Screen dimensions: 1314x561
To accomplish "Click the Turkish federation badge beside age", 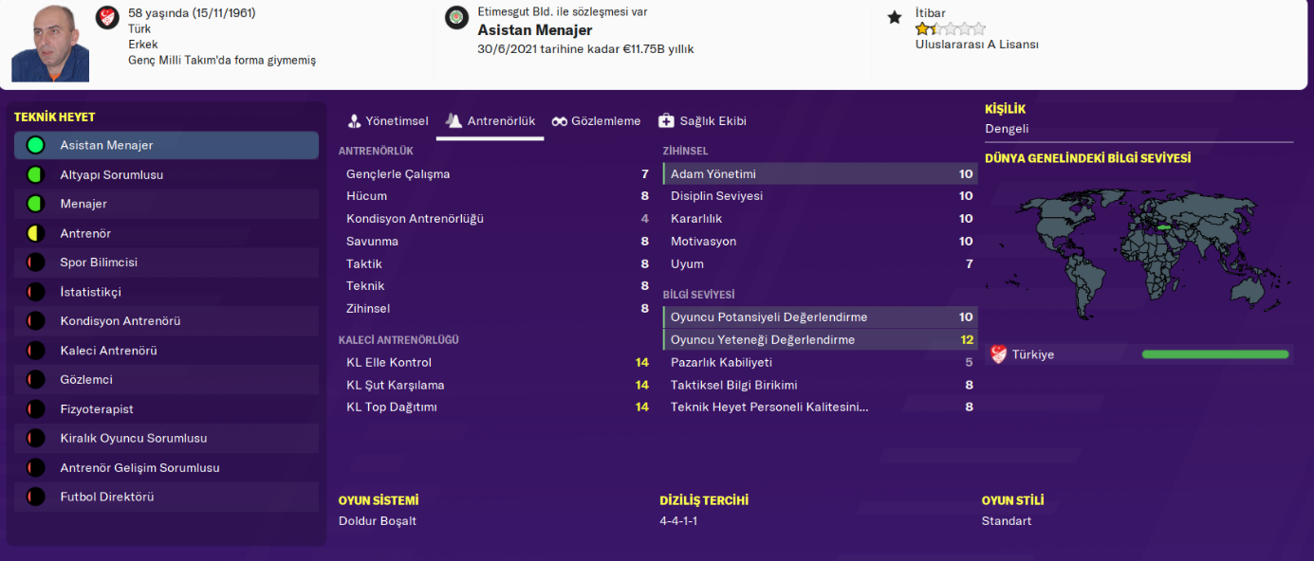I will [107, 17].
